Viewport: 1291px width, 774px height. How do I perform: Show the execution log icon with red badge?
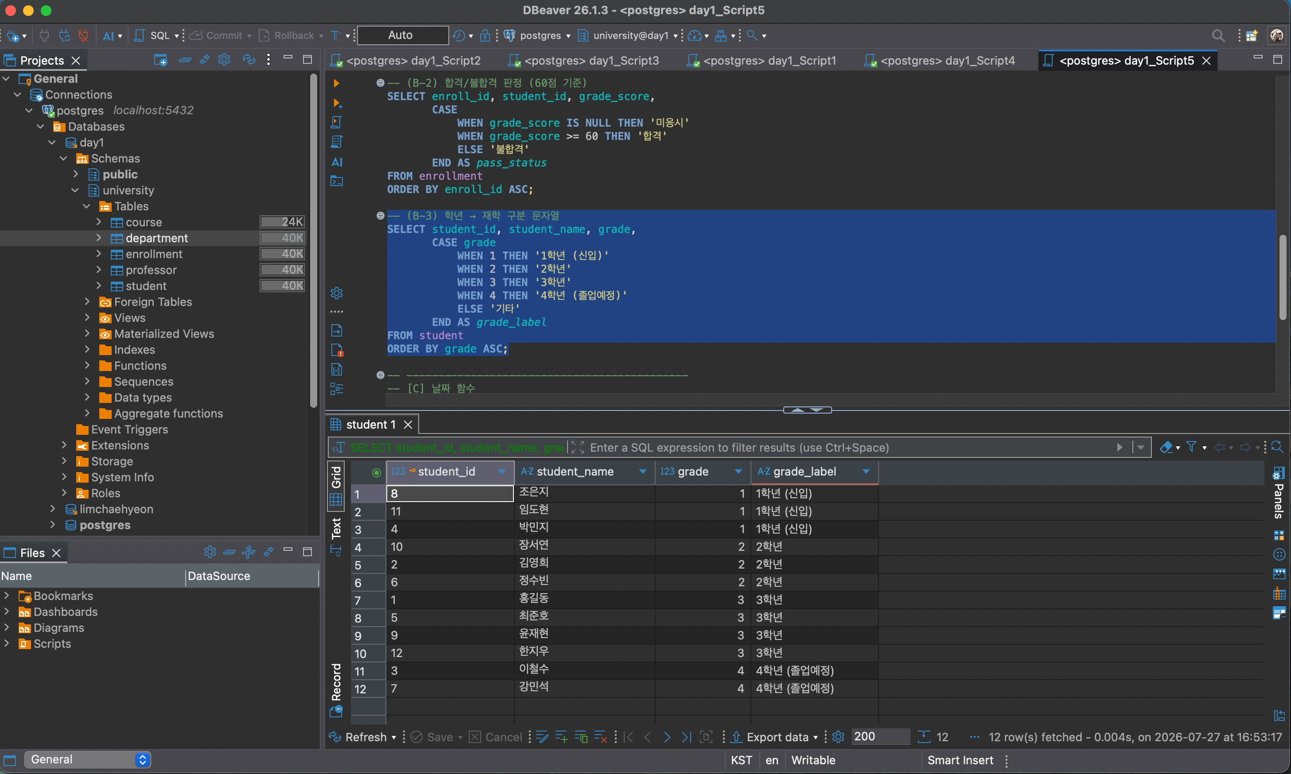(x=337, y=350)
